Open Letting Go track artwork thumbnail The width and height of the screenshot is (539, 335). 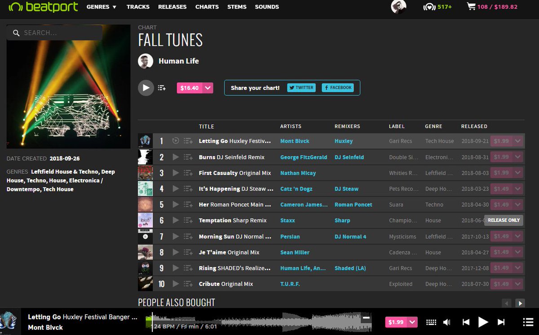tap(145, 141)
